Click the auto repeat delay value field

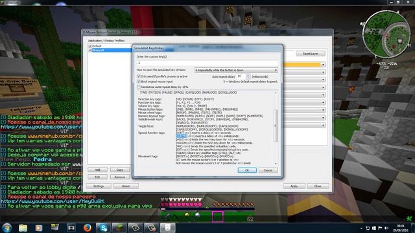click(241, 76)
